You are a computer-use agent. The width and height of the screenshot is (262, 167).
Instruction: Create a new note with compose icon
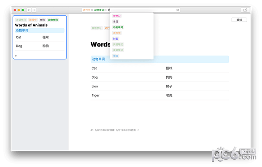[x=245, y=10]
